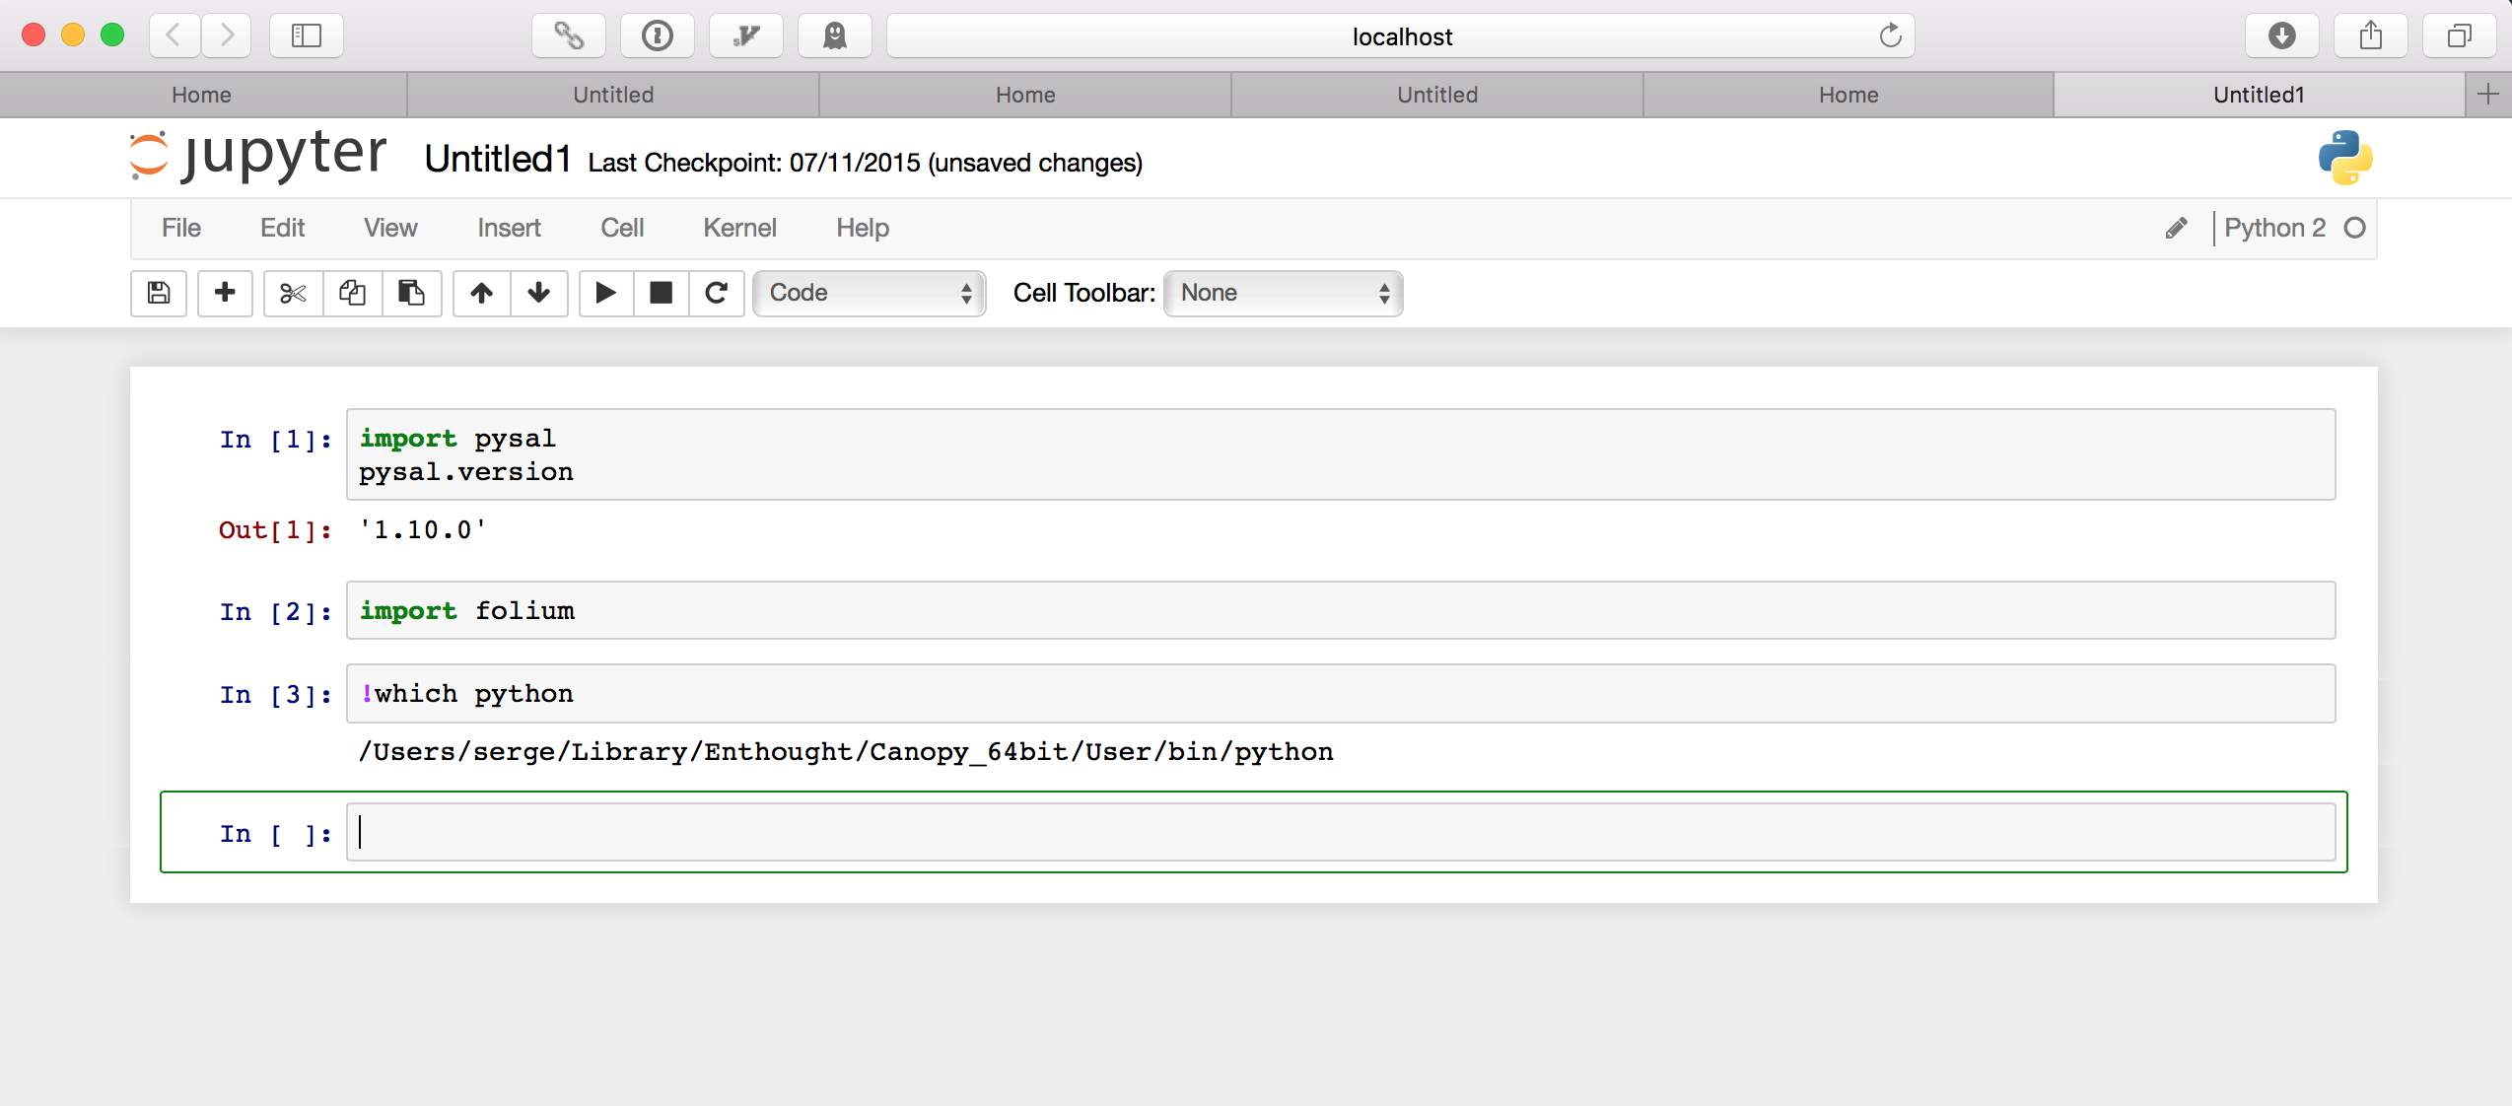2512x1106 pixels.
Task: Expand the Cell Toolbar dropdown set to None
Action: (1283, 293)
